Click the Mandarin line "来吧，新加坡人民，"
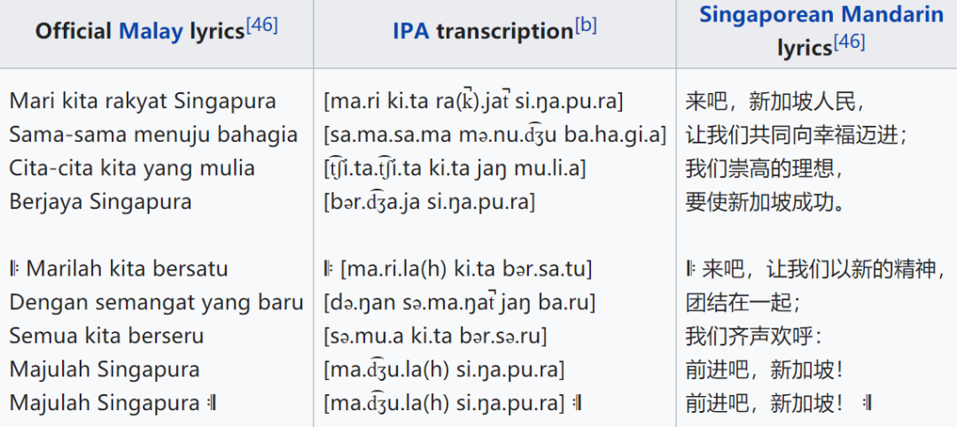 point(775,101)
